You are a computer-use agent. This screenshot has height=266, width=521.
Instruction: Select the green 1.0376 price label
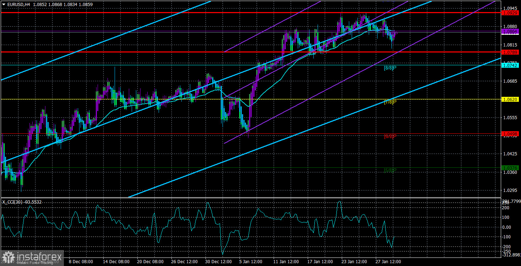pyautogui.click(x=510, y=168)
